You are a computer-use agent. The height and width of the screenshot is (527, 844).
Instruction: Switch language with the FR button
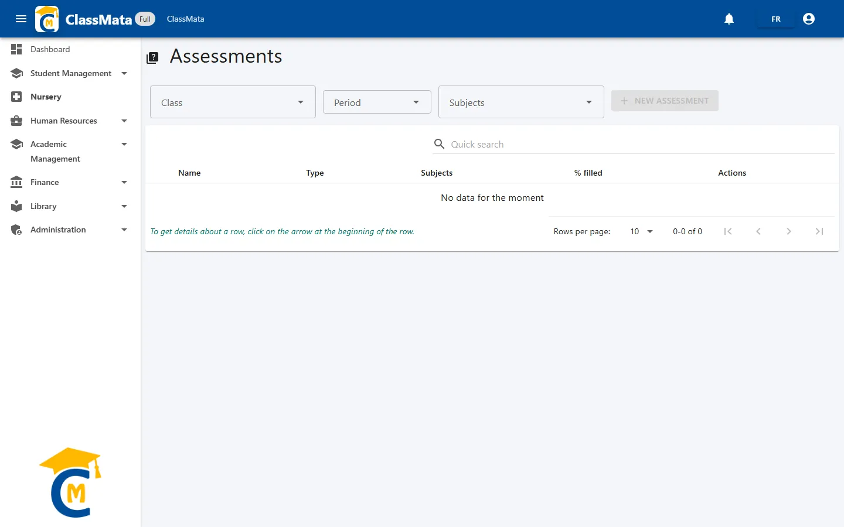(776, 19)
